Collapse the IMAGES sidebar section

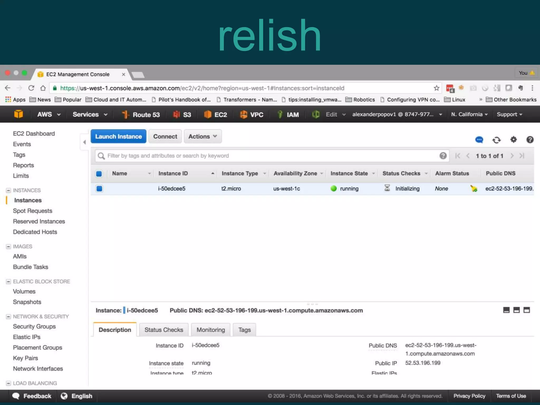(8, 247)
